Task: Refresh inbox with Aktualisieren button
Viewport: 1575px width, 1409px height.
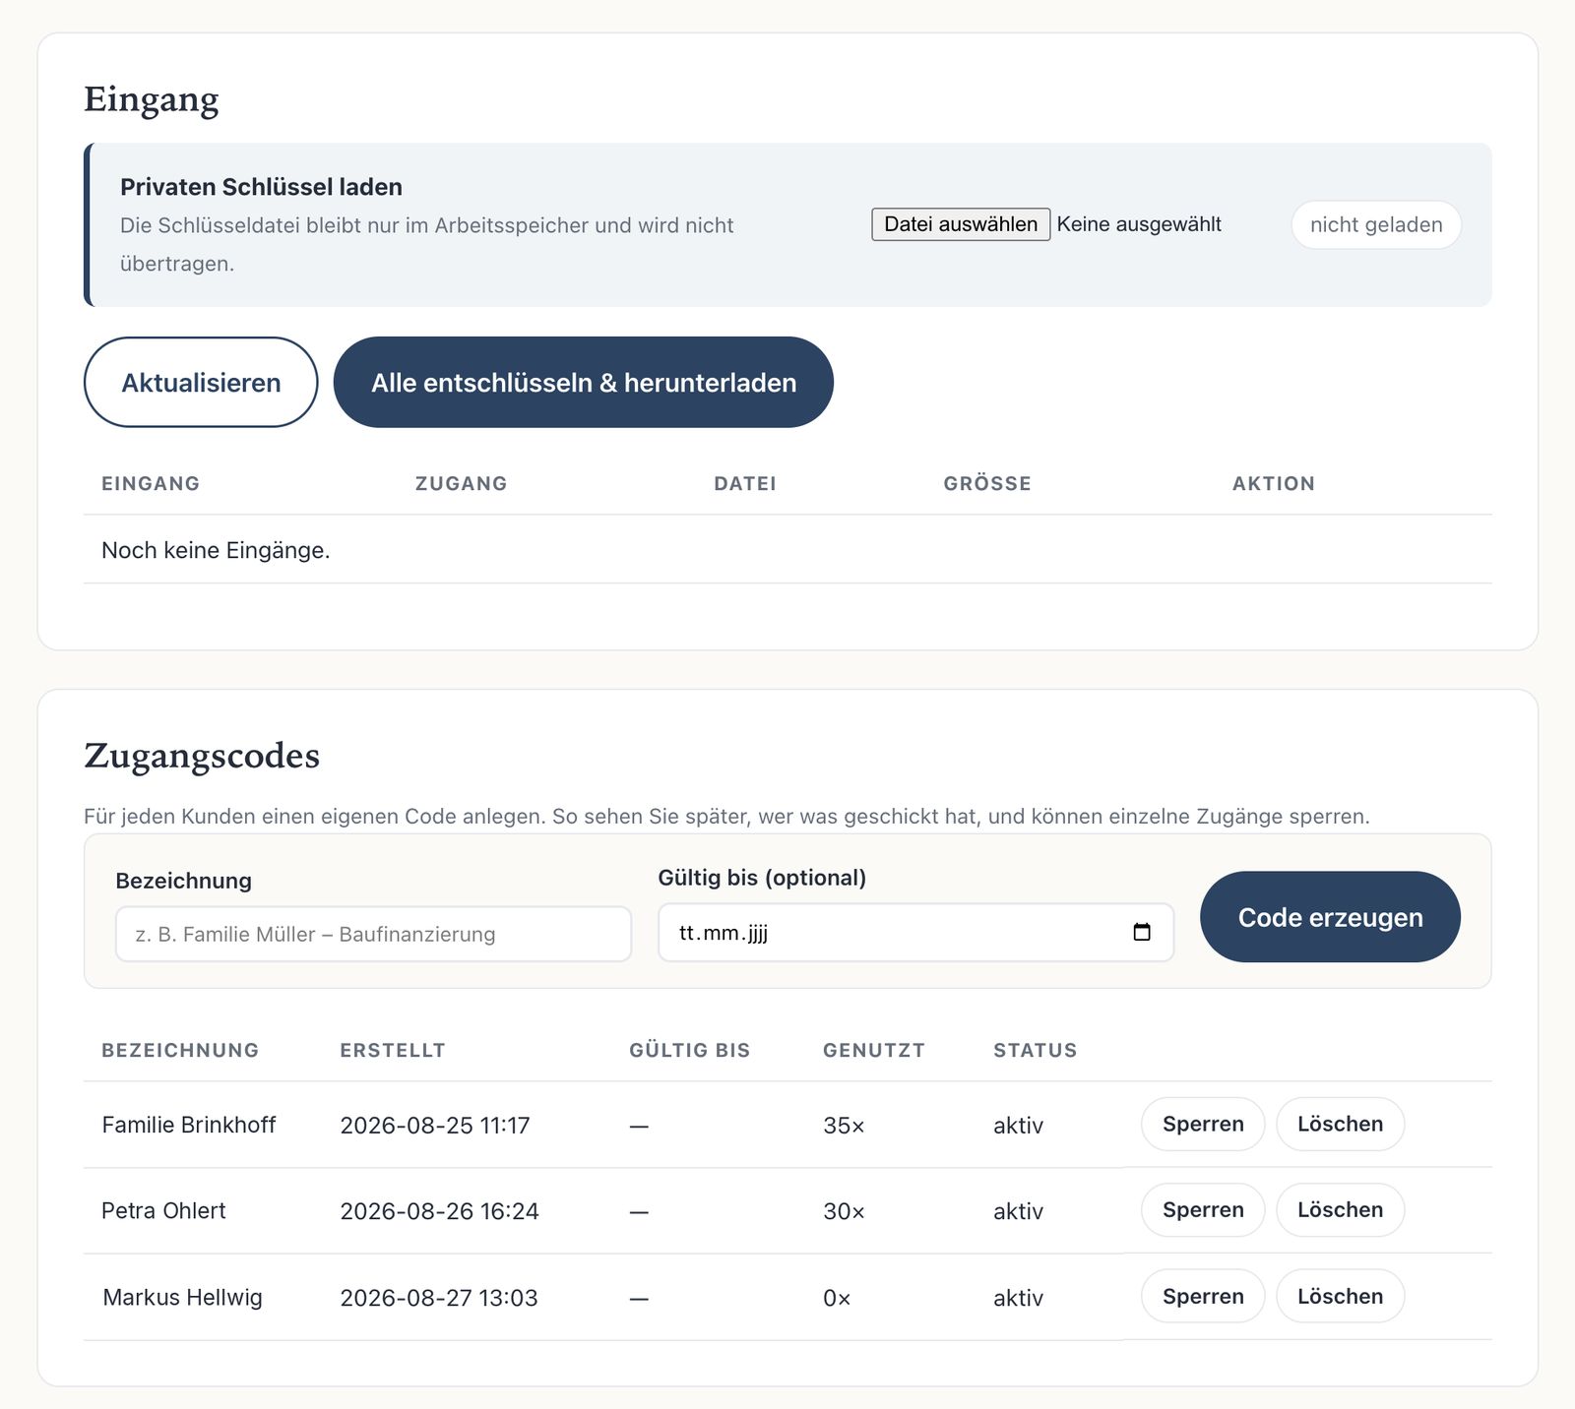Action: [201, 382]
